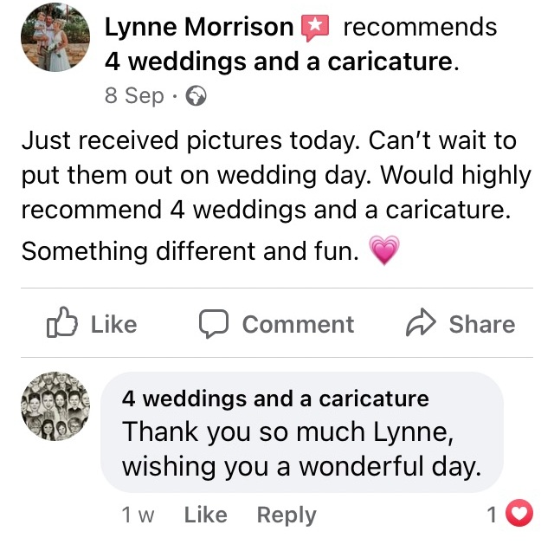Click the public globe privacy icon

197,95
